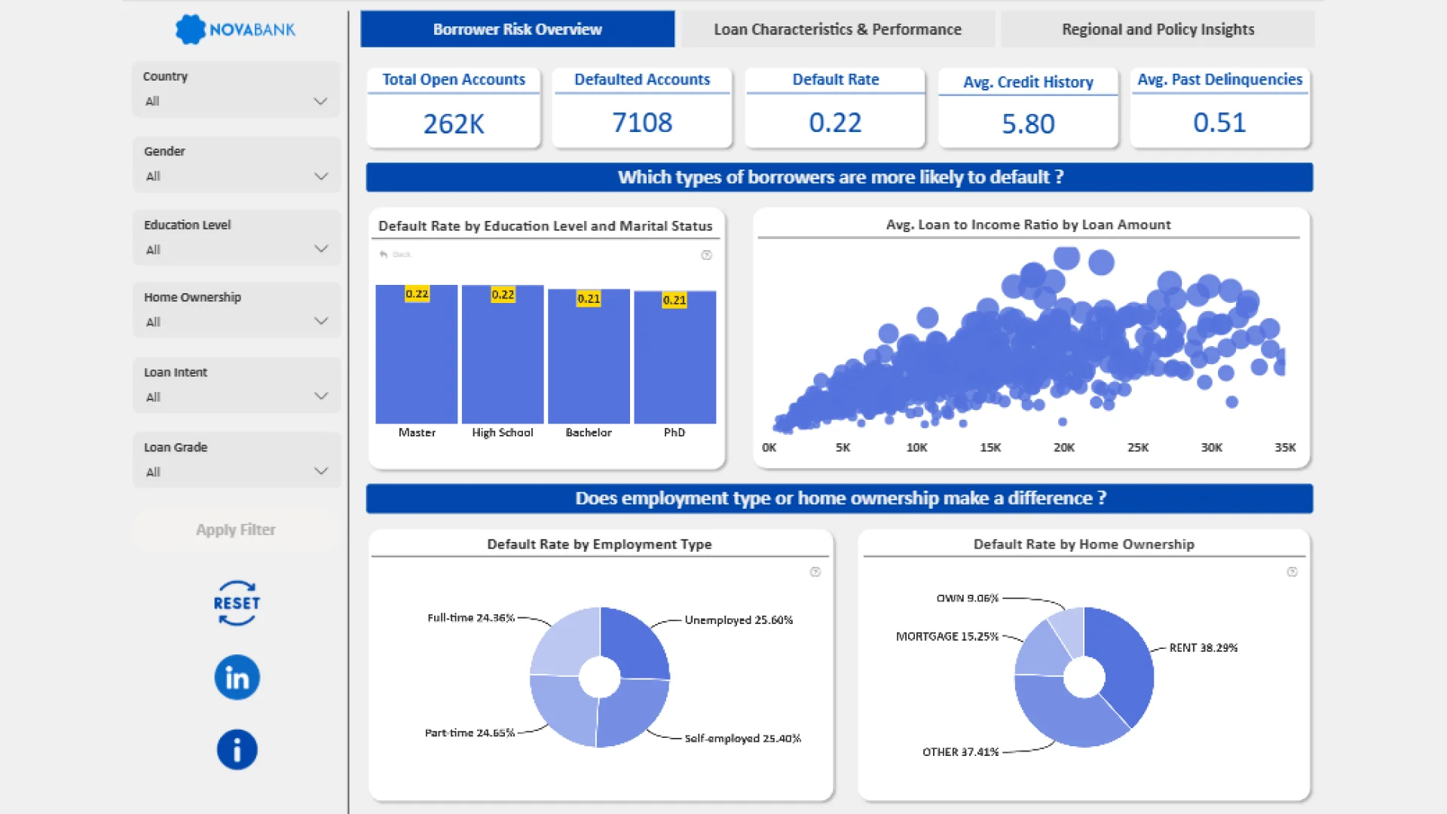This screenshot has width=1447, height=814.
Task: Open the Education Level dropdown
Action: 321,249
